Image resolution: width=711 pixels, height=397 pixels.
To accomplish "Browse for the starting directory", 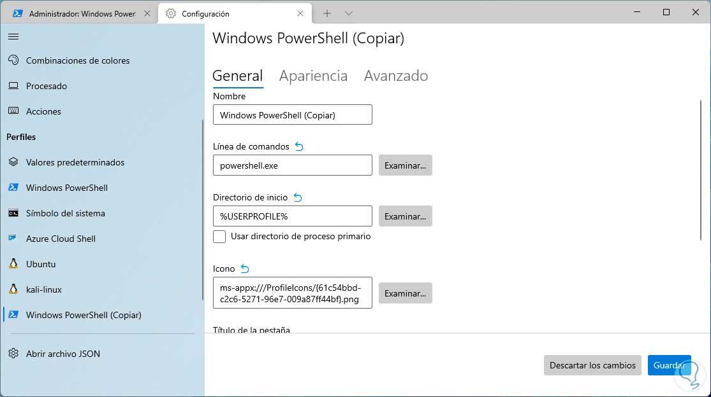I will [406, 216].
